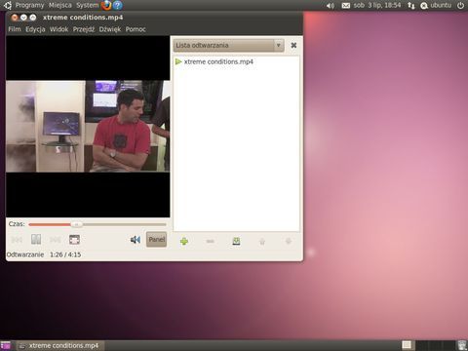Viewport: 468px width, 351px height.
Task: Click the video display area
Action: click(x=88, y=127)
